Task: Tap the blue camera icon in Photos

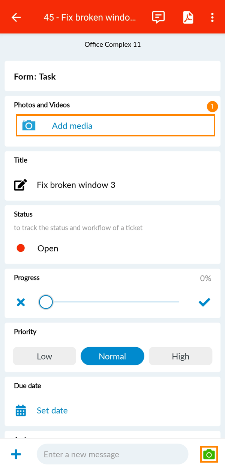Action: coord(28,126)
